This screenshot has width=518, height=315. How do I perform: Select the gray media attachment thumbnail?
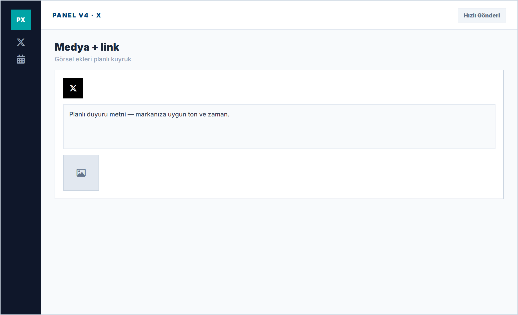pyautogui.click(x=81, y=173)
